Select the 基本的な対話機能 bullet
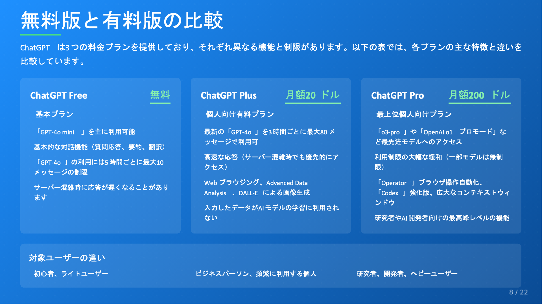Screen dimensions: 542x304 point(99,147)
